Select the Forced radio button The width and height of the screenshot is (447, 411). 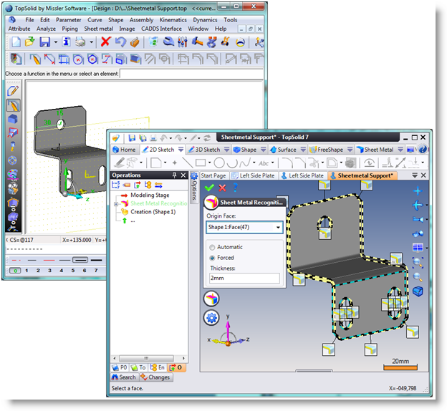click(212, 258)
